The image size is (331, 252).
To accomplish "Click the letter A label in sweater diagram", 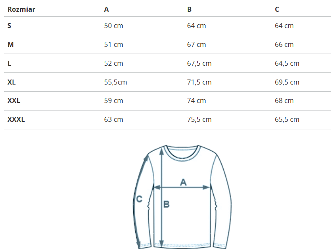I will point(183,182).
